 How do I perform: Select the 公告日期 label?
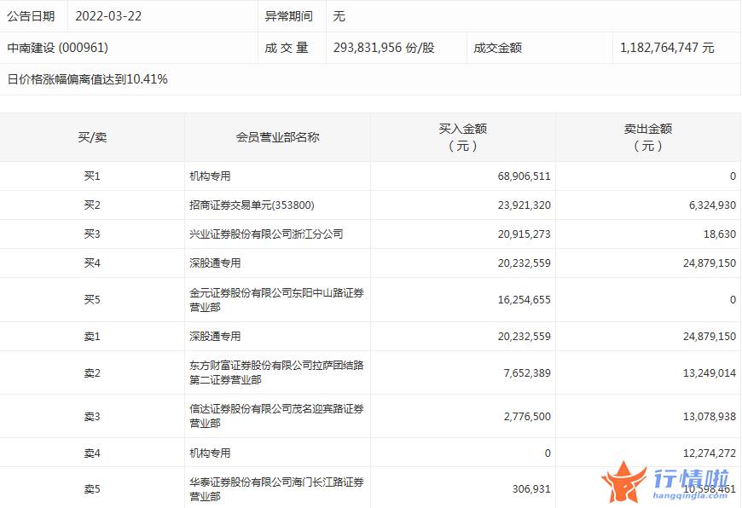click(x=31, y=16)
